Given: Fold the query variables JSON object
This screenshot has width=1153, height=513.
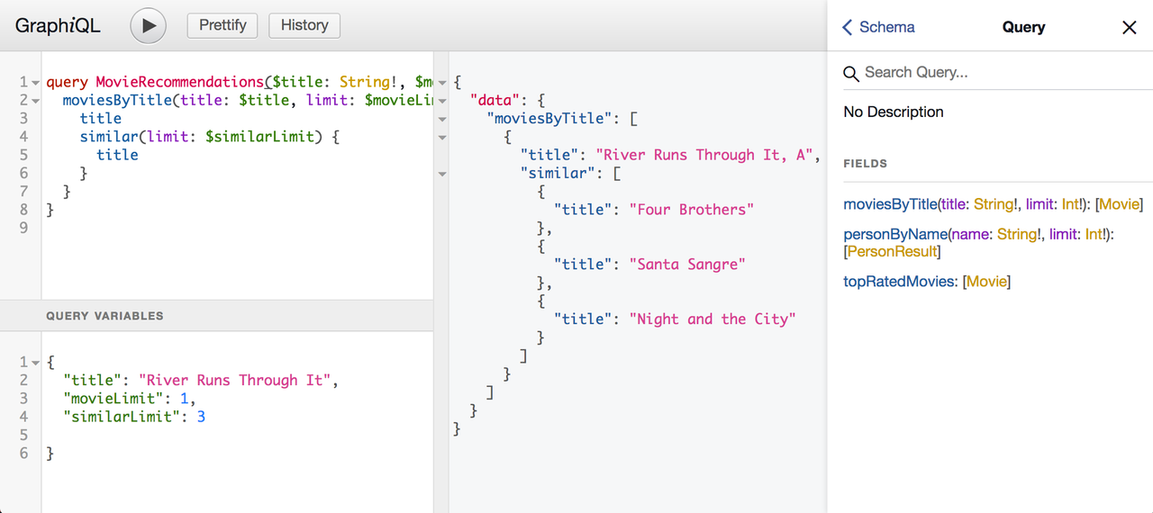Looking at the screenshot, I should [x=35, y=363].
